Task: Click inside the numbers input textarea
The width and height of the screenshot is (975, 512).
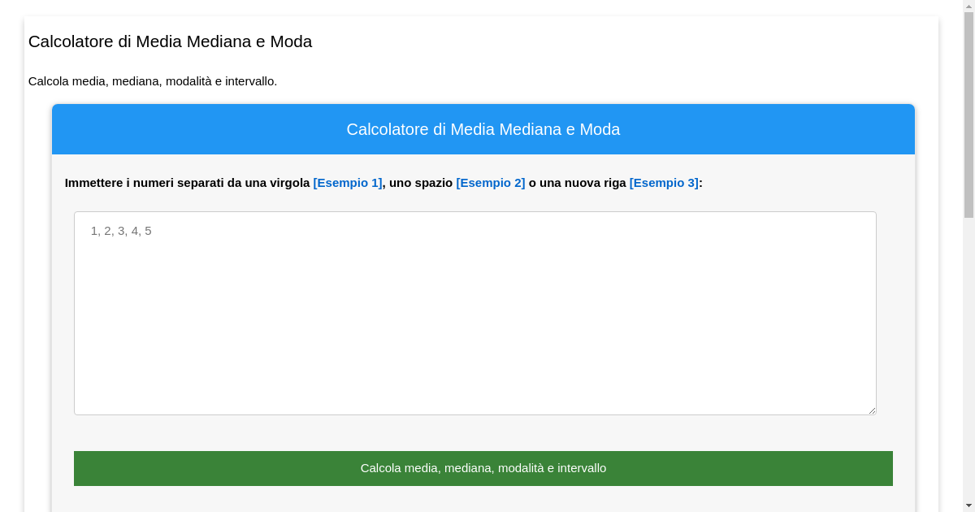Action: click(475, 313)
